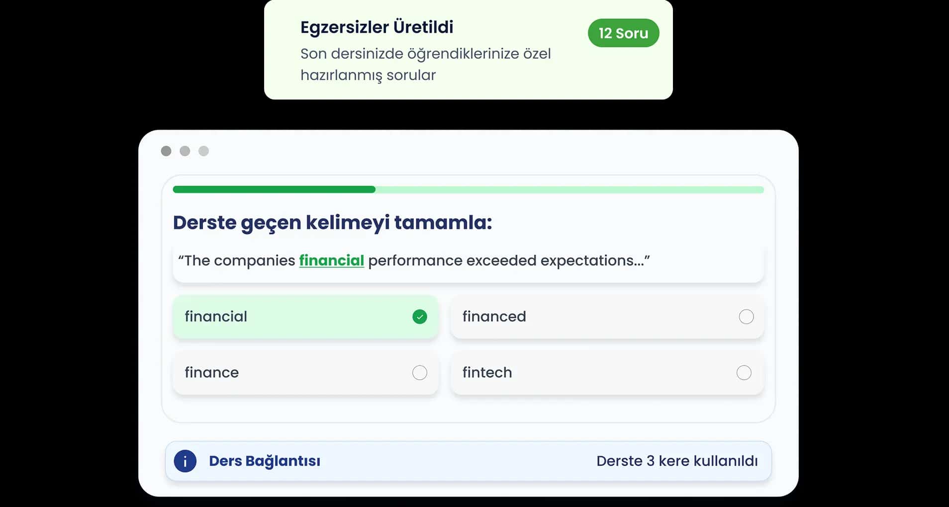Click the Derste 3 kere kullanıldı text

click(x=677, y=461)
